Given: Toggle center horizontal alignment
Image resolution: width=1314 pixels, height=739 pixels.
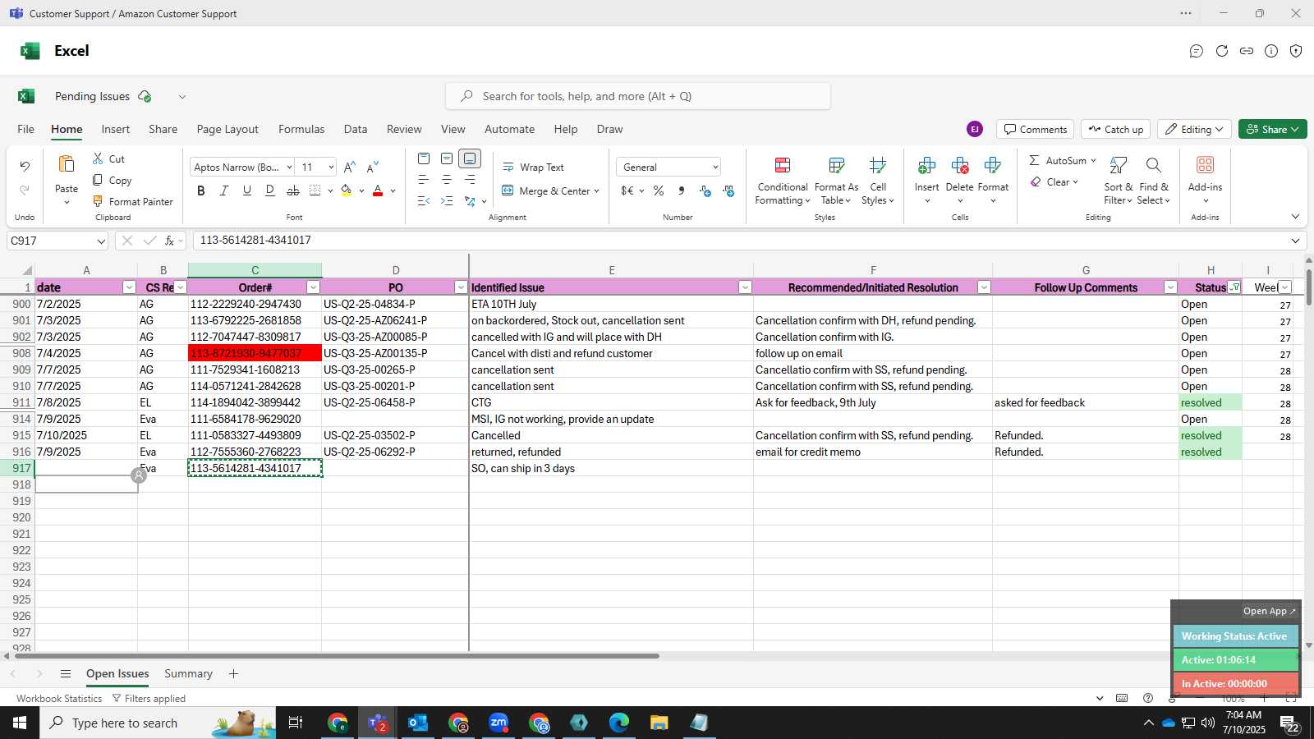Looking at the screenshot, I should (447, 180).
